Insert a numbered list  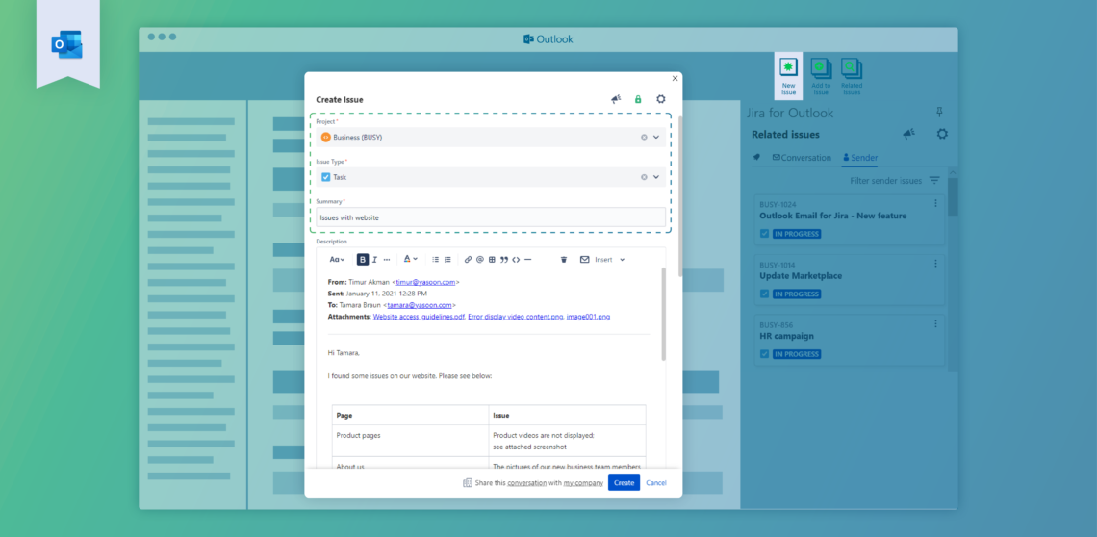[x=447, y=260]
